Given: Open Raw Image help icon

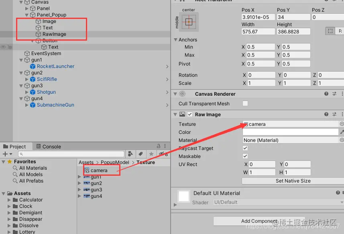Looking at the screenshot, I should point(326,114).
